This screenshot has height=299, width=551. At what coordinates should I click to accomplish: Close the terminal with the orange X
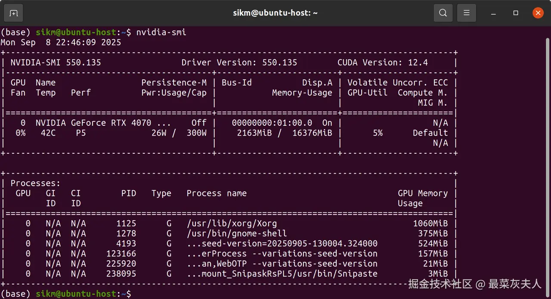[x=538, y=13]
